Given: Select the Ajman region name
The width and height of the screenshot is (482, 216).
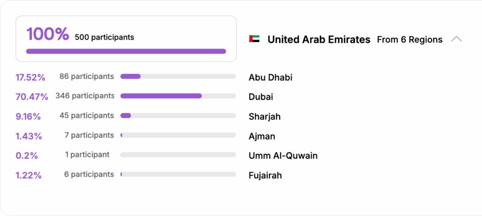Looking at the screenshot, I should point(262,136).
